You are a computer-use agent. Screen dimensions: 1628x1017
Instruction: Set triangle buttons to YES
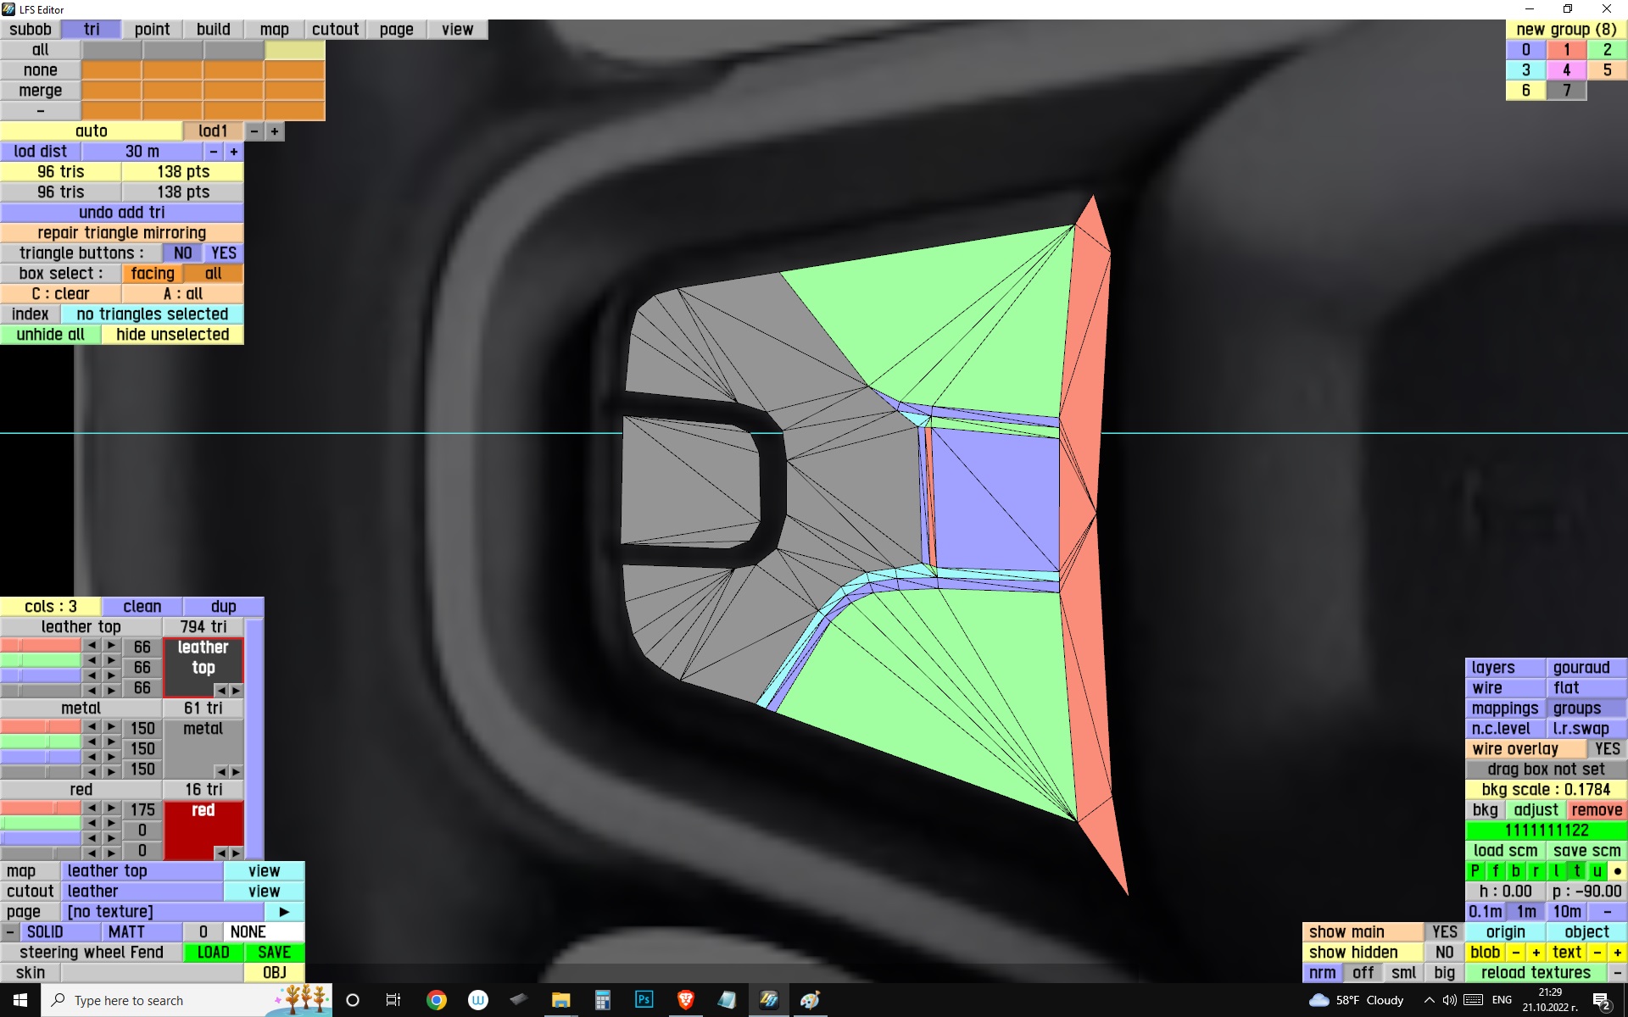click(224, 253)
